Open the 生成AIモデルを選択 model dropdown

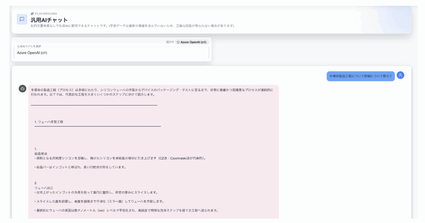pos(111,53)
